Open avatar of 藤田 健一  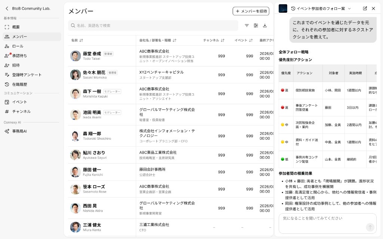click(x=76, y=172)
